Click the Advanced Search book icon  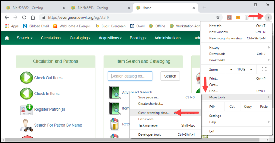pos(115,92)
